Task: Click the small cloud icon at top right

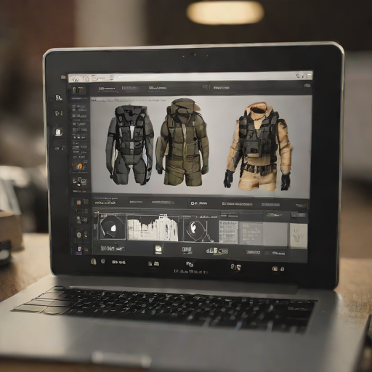Action: click(307, 86)
